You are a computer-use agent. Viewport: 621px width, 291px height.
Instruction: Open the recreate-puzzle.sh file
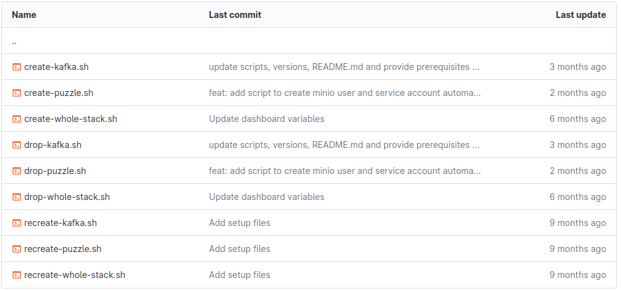coord(63,249)
